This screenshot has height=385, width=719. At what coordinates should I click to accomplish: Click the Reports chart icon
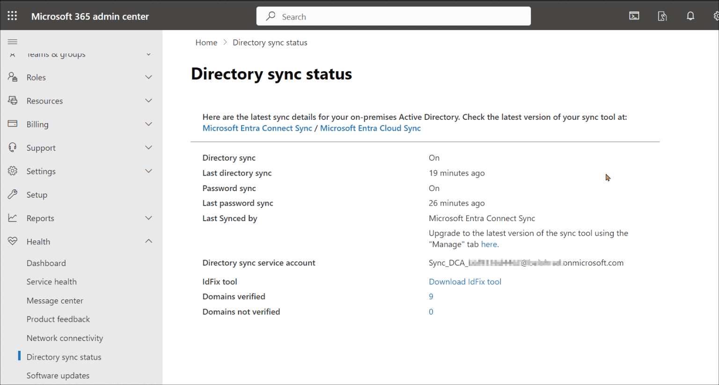click(13, 218)
